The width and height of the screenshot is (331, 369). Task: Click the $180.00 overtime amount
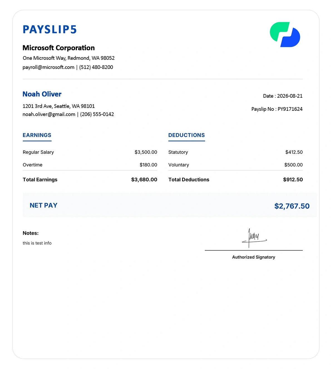[148, 165]
